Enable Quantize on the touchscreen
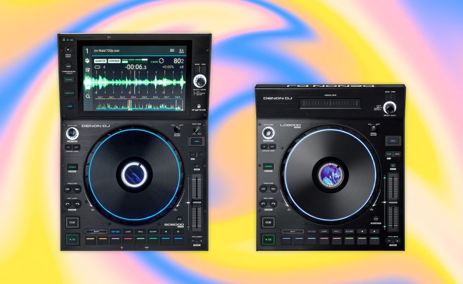The height and width of the screenshot is (284, 463). [100, 61]
